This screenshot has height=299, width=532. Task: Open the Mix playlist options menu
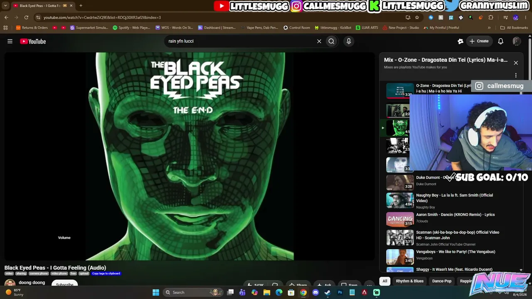coord(516,75)
